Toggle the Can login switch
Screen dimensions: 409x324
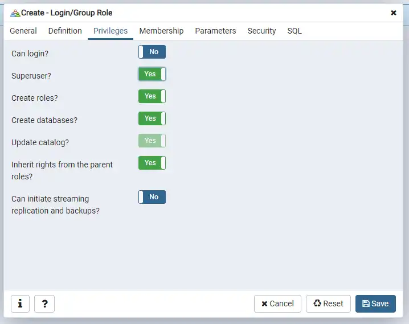coord(152,52)
